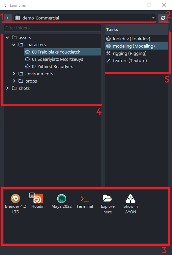The width and height of the screenshot is (172, 255).
Task: Click the Explore here folder icon
Action: (x=107, y=198)
